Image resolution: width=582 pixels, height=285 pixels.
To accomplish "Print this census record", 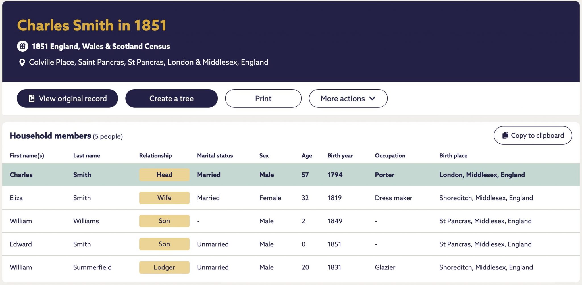I will (263, 98).
